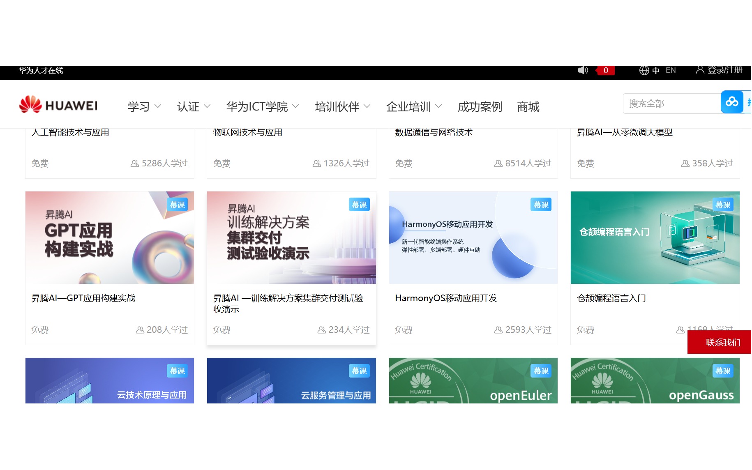Open HarmonyOS移动应用开发 course thumbnail
The height and width of the screenshot is (470, 752).
[x=473, y=237]
